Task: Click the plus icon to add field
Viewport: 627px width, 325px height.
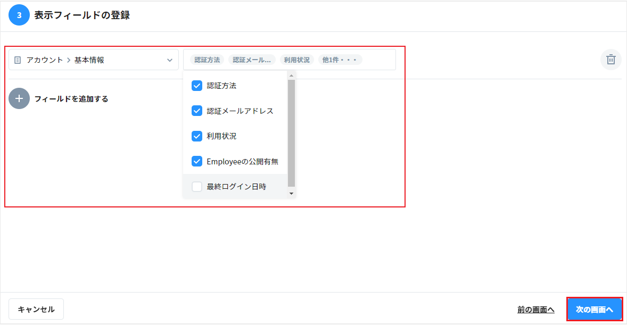Action: [x=19, y=98]
